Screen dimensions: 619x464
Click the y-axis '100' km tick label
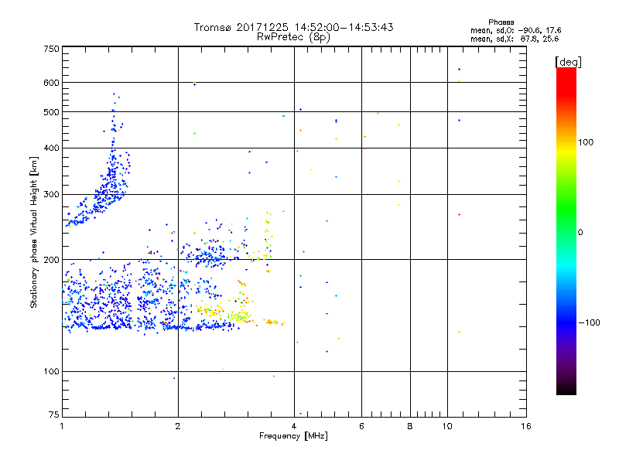coord(51,371)
